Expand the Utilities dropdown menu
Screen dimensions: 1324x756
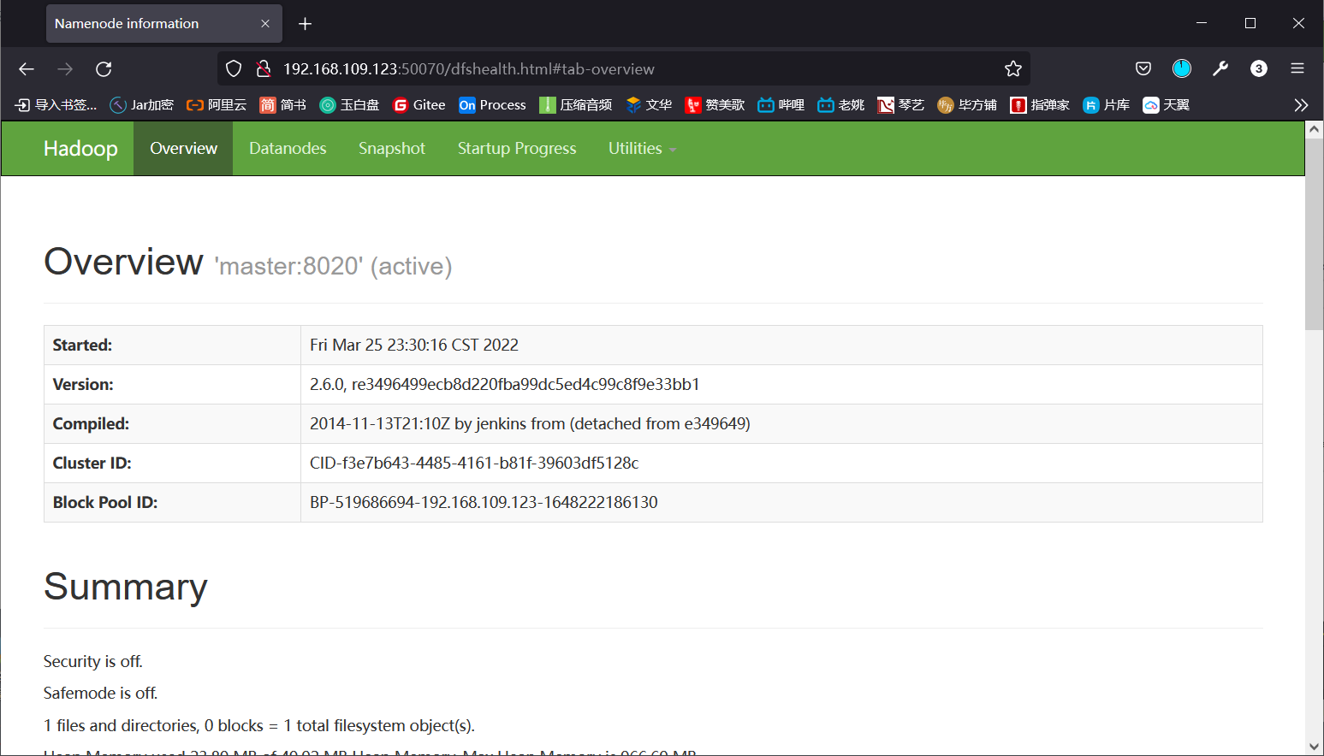coord(642,149)
